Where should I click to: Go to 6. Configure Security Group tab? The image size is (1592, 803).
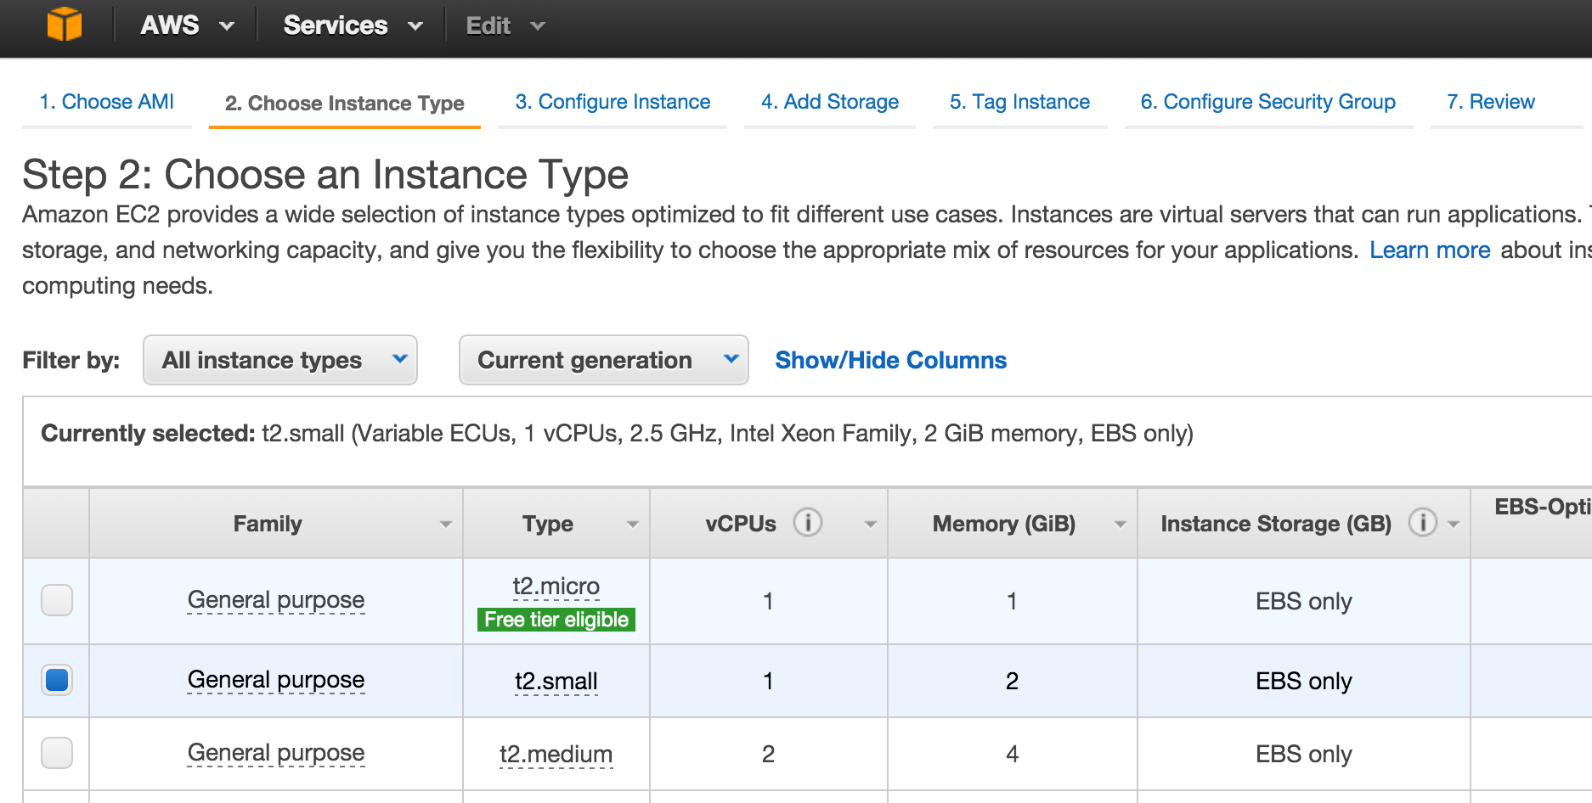[x=1268, y=102]
